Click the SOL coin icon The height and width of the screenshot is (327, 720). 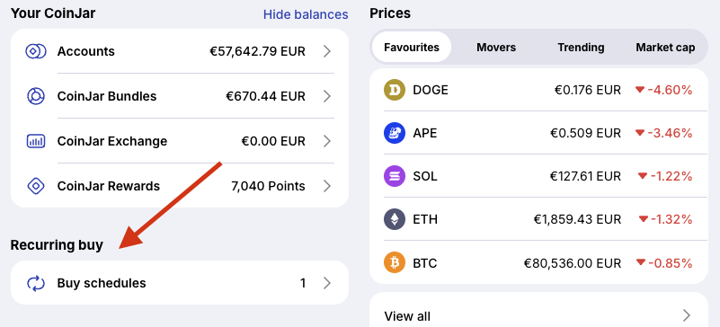[x=395, y=176]
